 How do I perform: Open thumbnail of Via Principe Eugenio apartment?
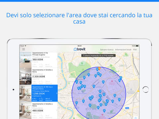coord(26,60)
